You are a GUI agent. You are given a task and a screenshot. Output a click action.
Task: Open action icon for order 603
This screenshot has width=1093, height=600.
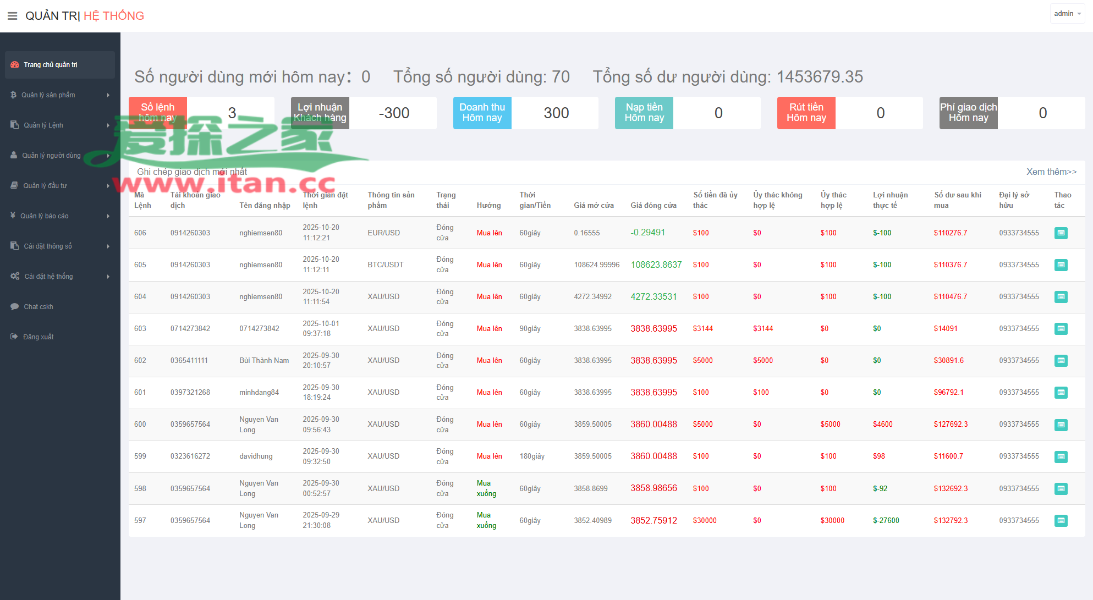click(x=1061, y=329)
